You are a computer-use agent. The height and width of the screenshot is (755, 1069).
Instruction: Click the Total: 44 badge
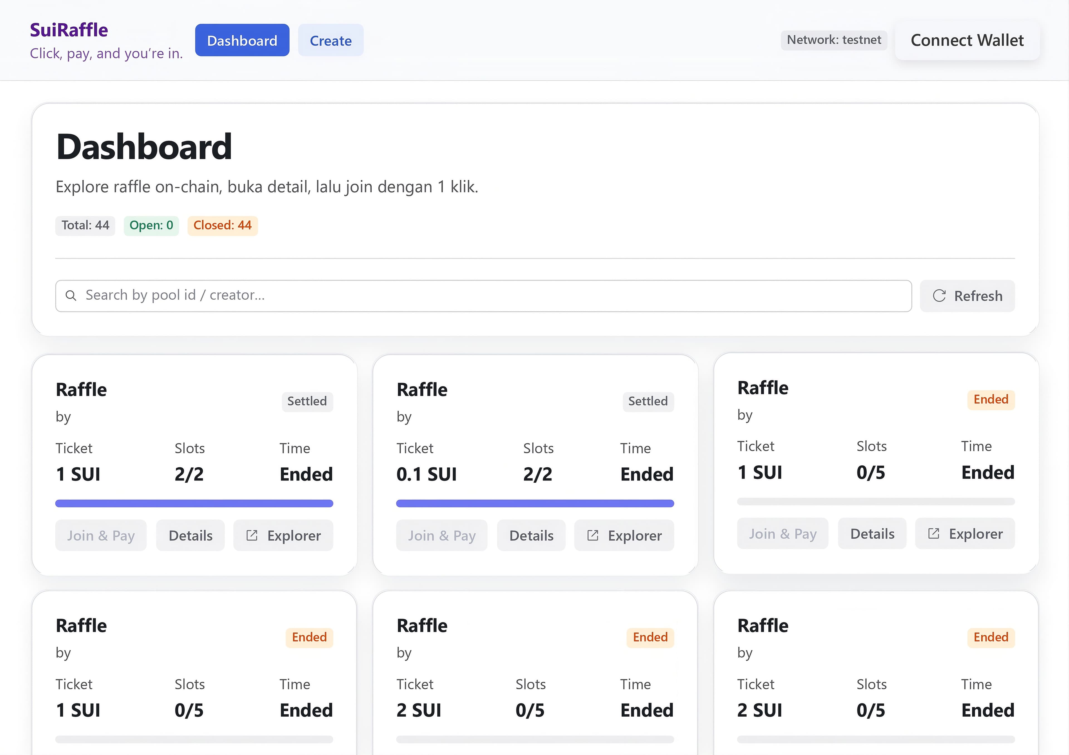(x=85, y=226)
